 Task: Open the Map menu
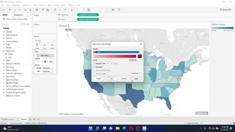tap(49, 5)
